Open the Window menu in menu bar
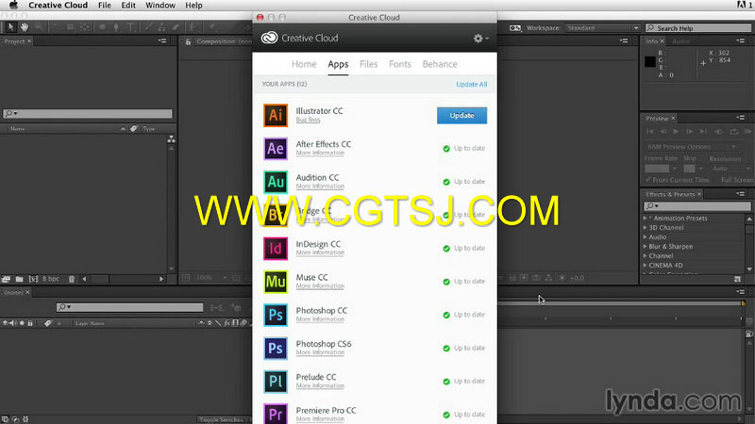 [x=159, y=6]
